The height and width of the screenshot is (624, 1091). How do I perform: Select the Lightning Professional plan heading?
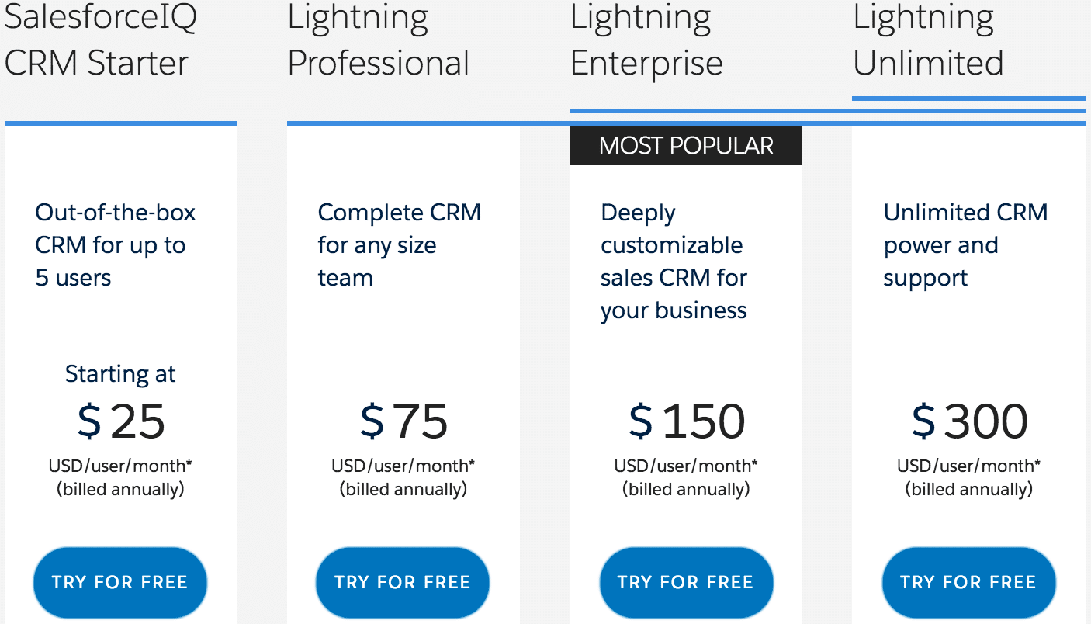tap(378, 40)
